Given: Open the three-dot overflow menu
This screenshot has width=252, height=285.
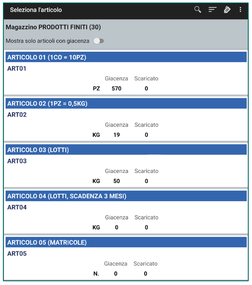Looking at the screenshot, I should pos(240,10).
